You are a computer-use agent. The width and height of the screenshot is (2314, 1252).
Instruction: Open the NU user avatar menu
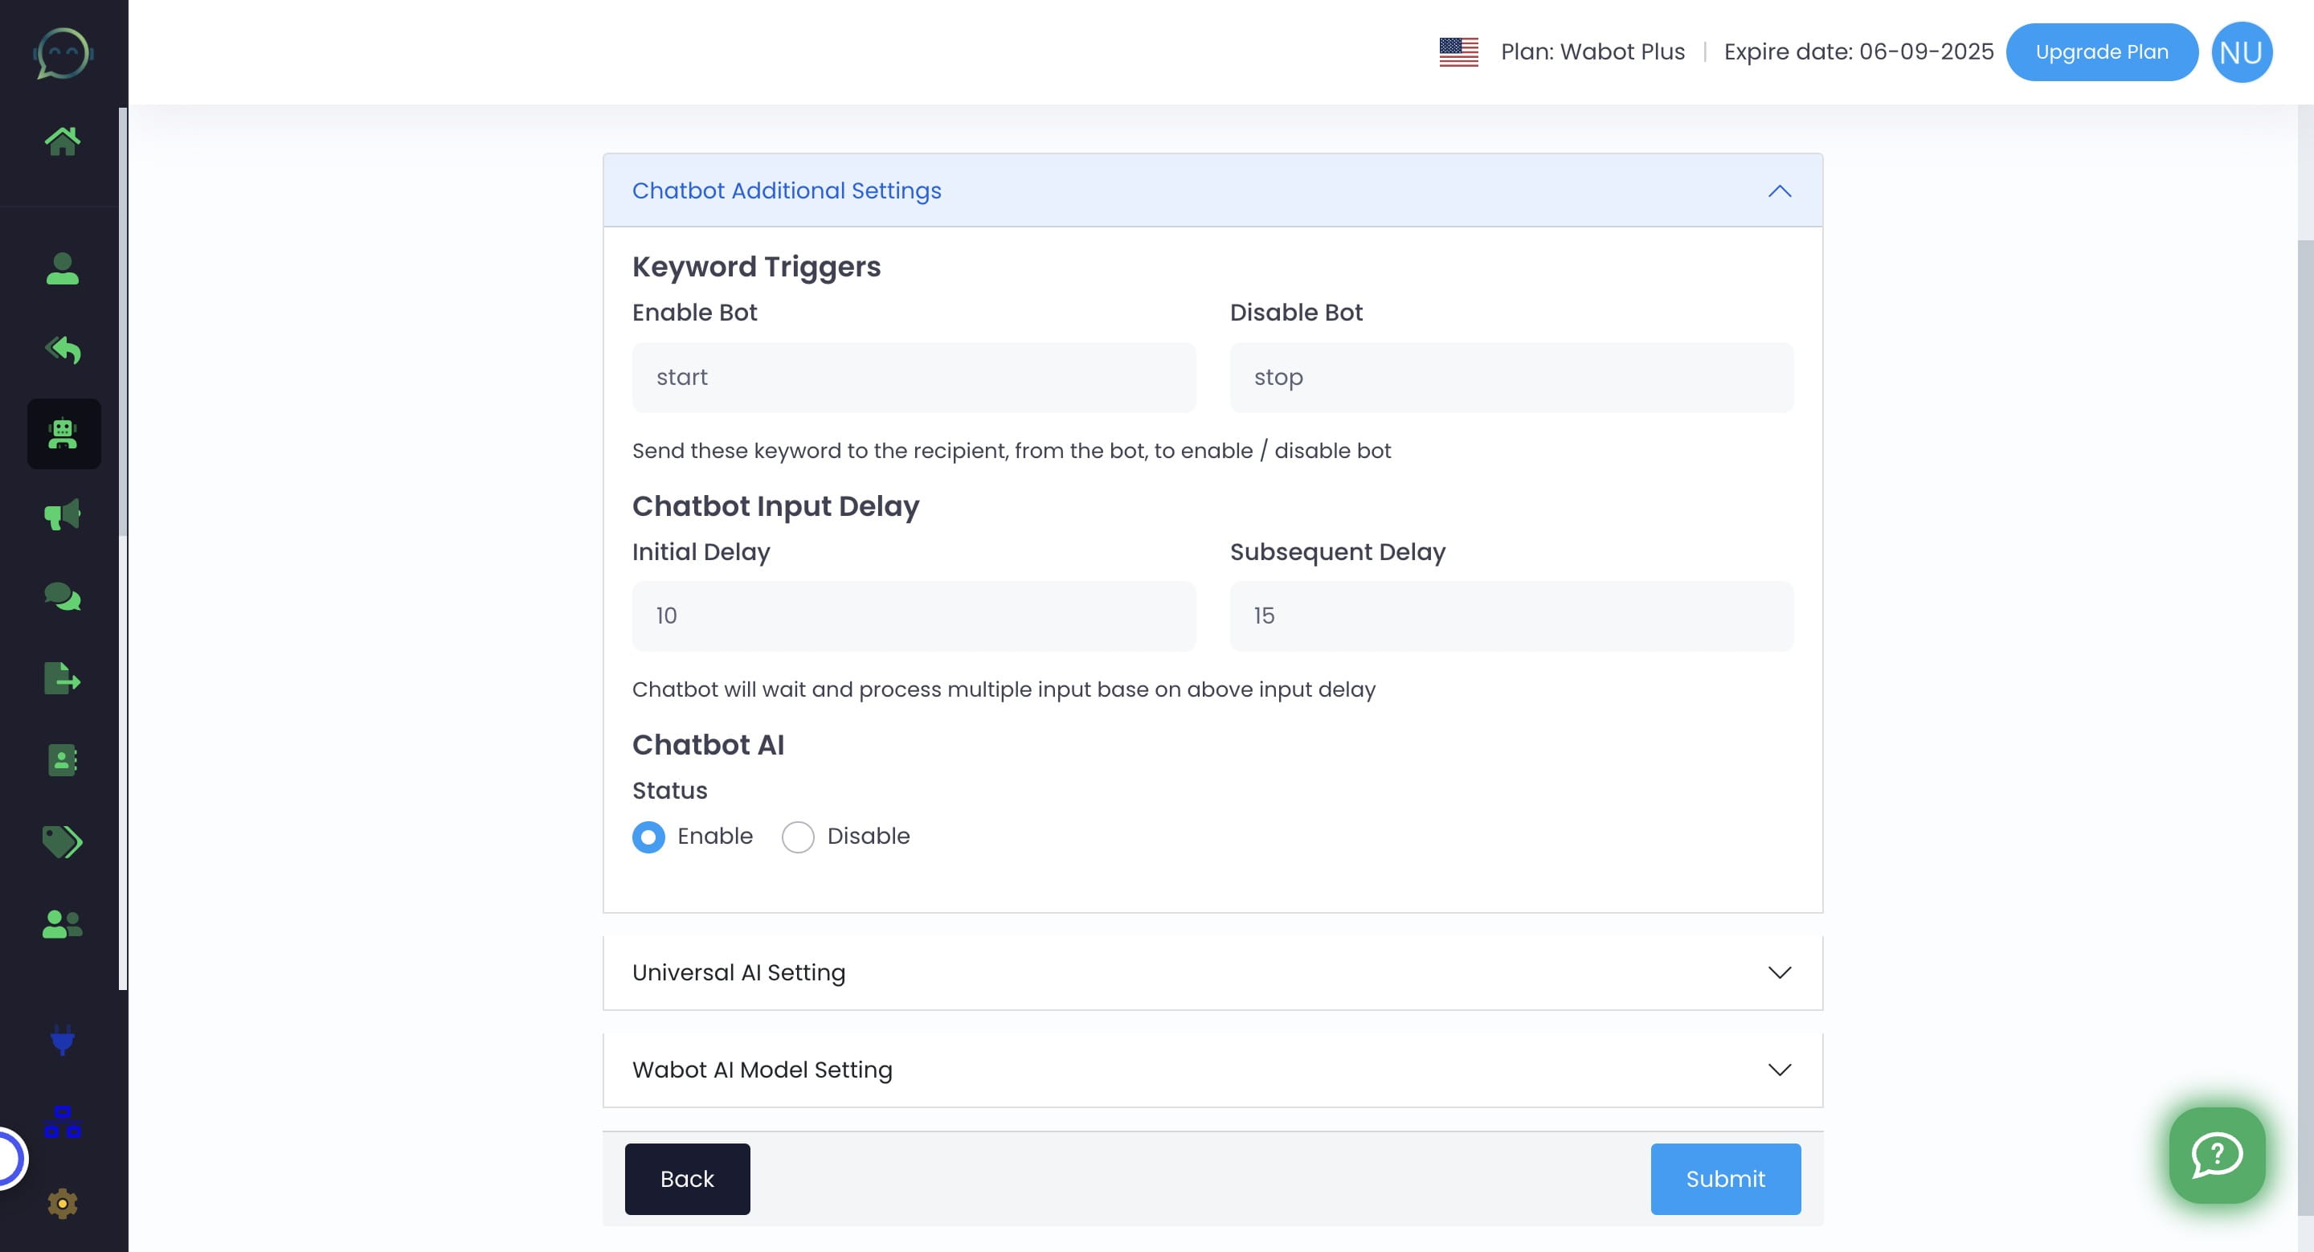2241,52
